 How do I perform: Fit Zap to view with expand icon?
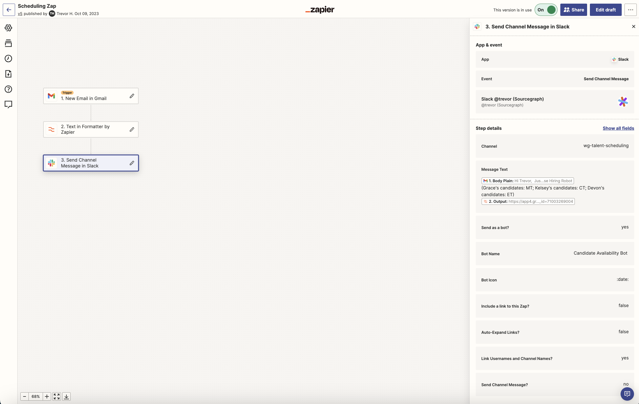[57, 396]
